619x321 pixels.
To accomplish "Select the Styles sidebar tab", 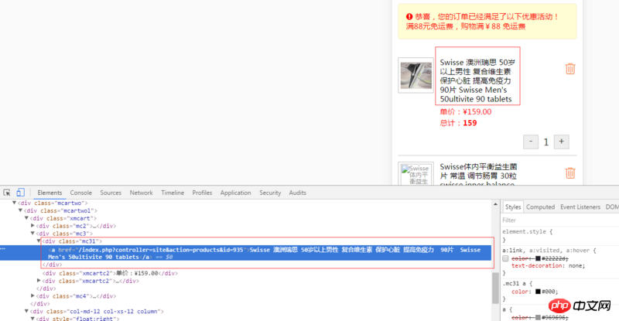I will click(x=513, y=207).
